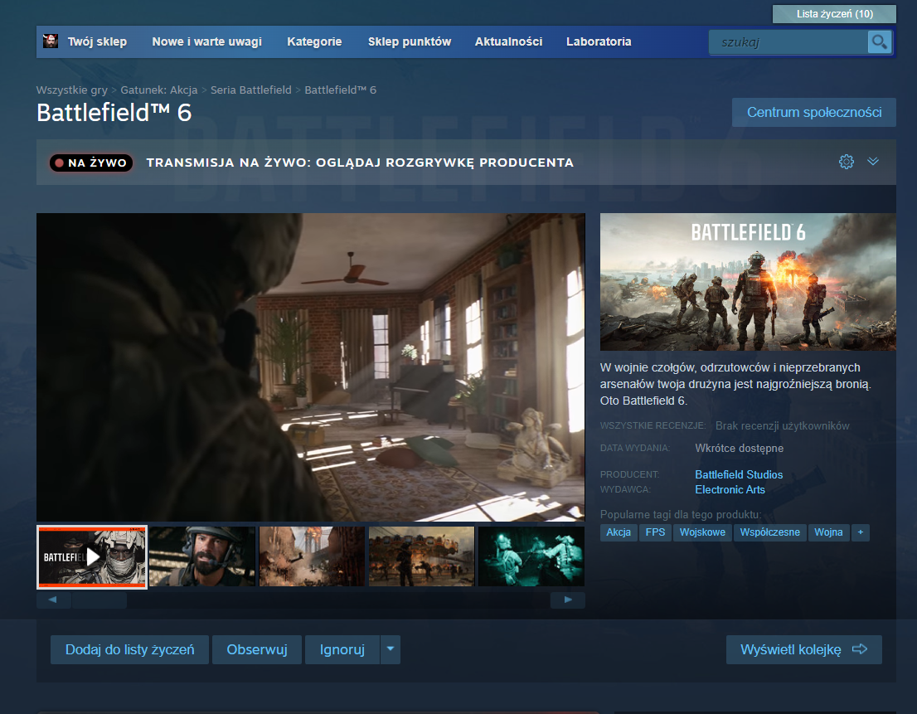Click the main video player area
This screenshot has width=917, height=714.
coord(311,367)
